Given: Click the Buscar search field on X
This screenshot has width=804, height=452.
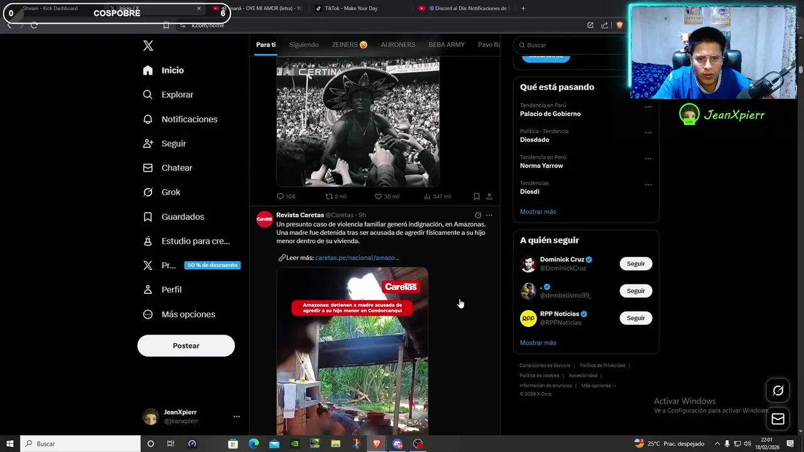Looking at the screenshot, I should [570, 45].
